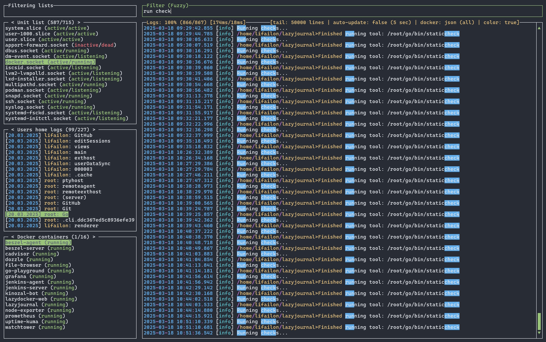Open the lifailon: renderer log entry
Screen dimensions: 546x342
pyautogui.click(x=52, y=226)
